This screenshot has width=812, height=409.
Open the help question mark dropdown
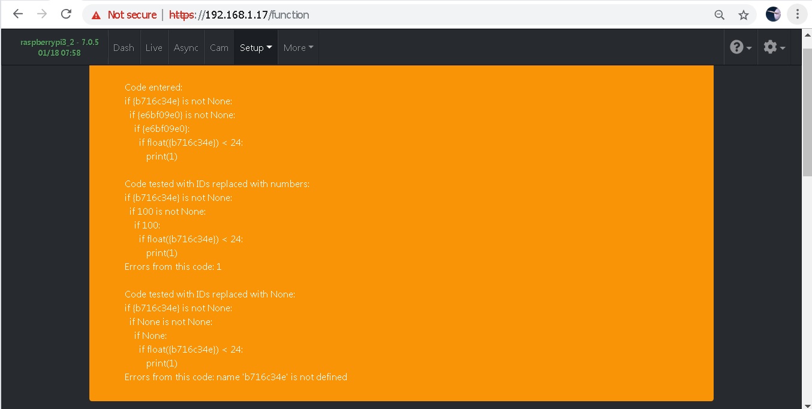[x=741, y=47]
